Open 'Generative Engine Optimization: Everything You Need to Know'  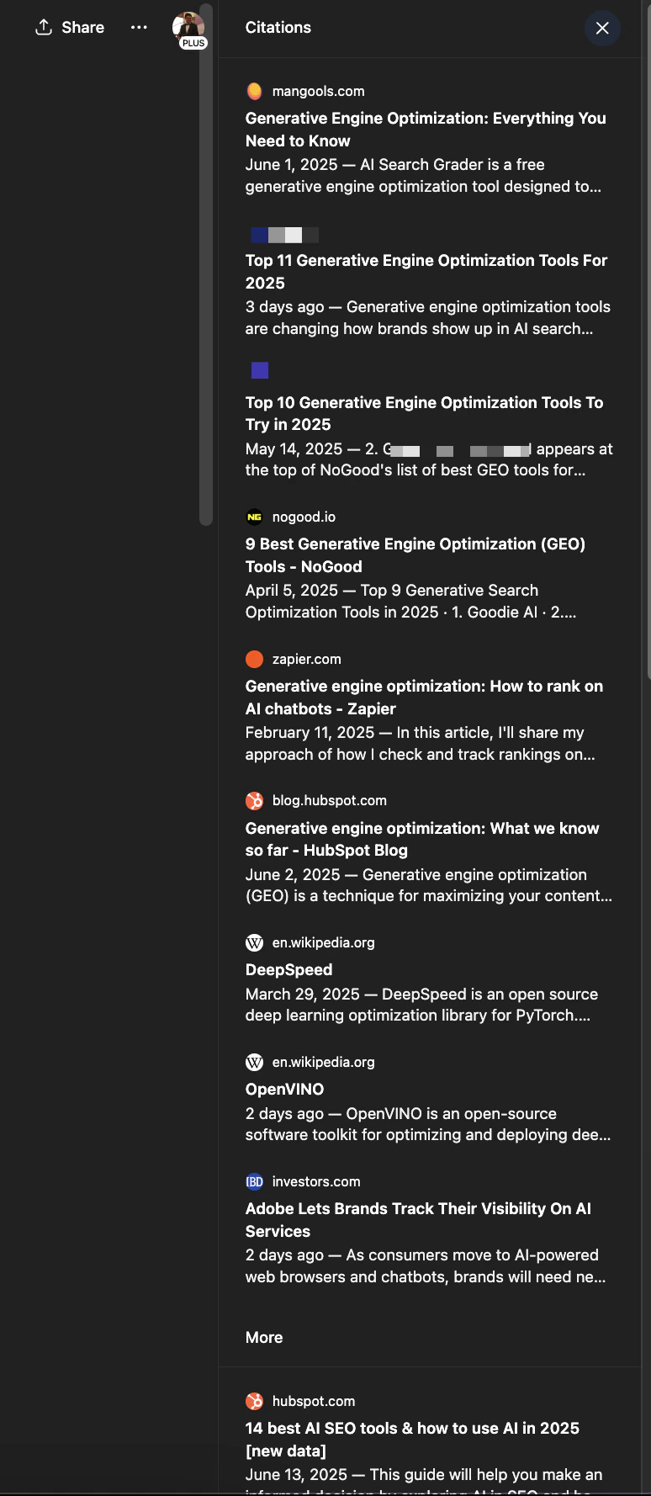click(x=426, y=130)
